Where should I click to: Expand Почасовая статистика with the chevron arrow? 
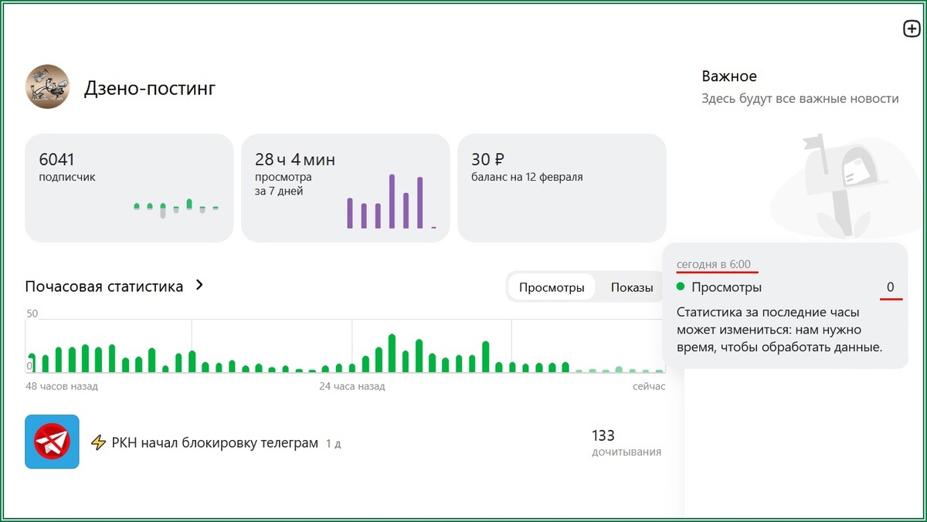coord(199,285)
